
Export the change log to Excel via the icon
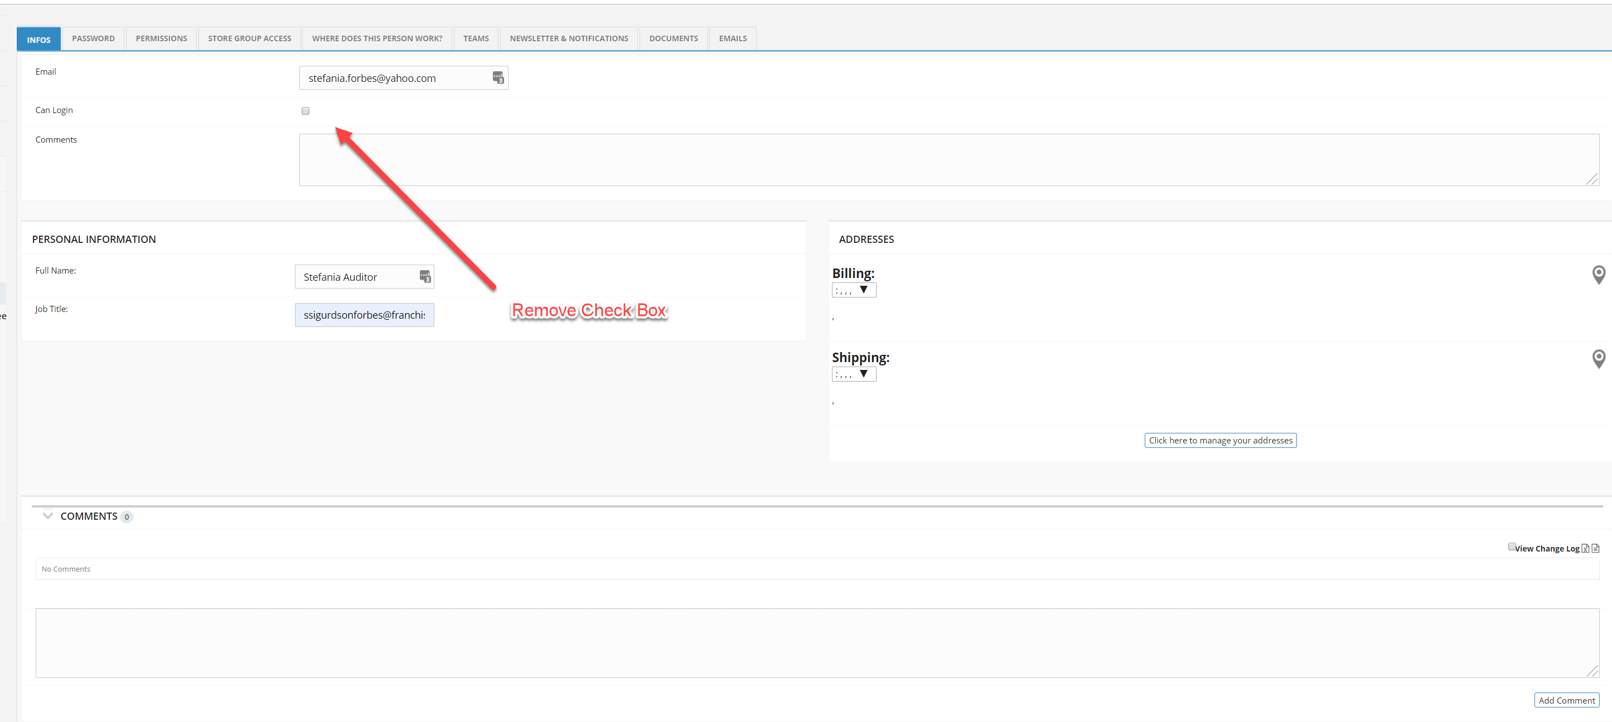[x=1585, y=548]
